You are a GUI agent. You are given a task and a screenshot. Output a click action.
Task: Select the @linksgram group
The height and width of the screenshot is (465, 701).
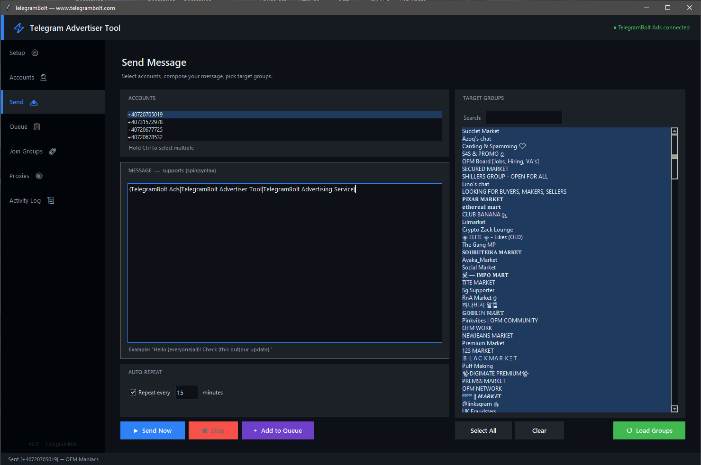click(x=566, y=404)
